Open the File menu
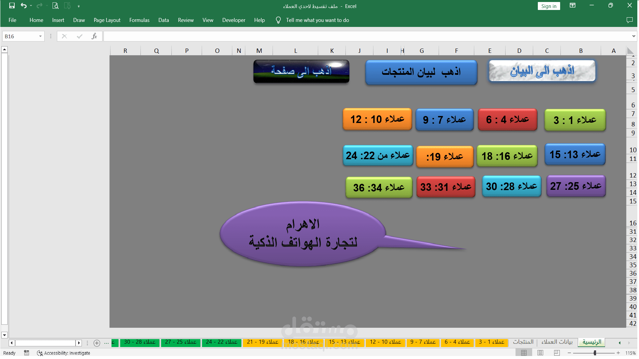The height and width of the screenshot is (359, 639). tap(12, 20)
